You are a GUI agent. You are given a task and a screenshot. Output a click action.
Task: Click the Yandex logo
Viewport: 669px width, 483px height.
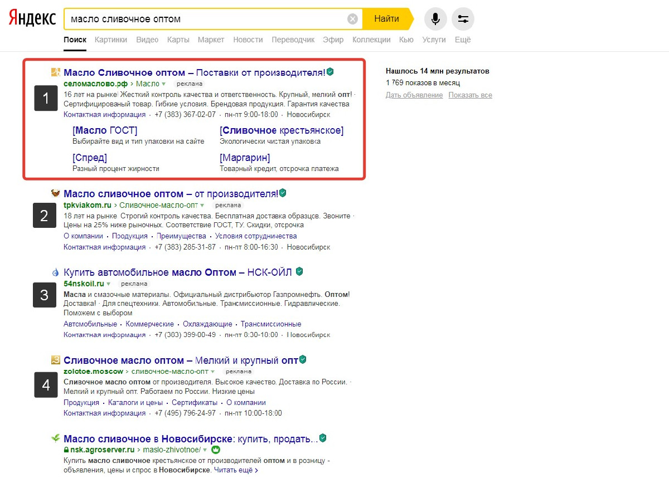point(32,18)
